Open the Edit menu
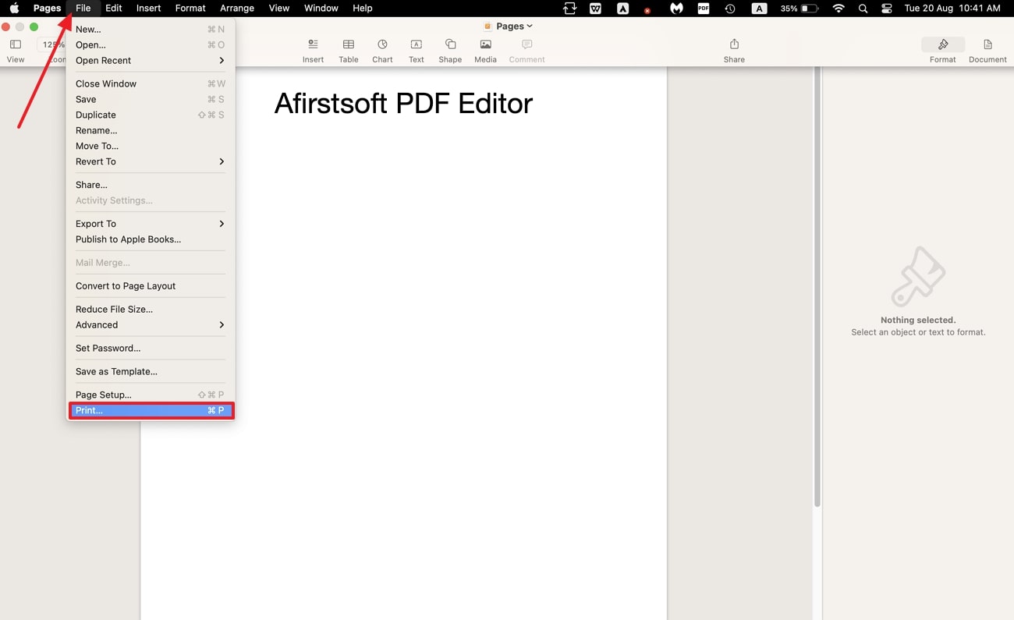Viewport: 1014px width, 620px height. [x=114, y=8]
